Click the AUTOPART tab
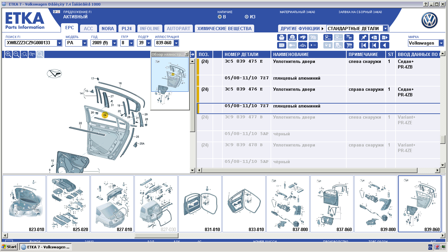Viewport: 448px width, 252px height. 178,29
